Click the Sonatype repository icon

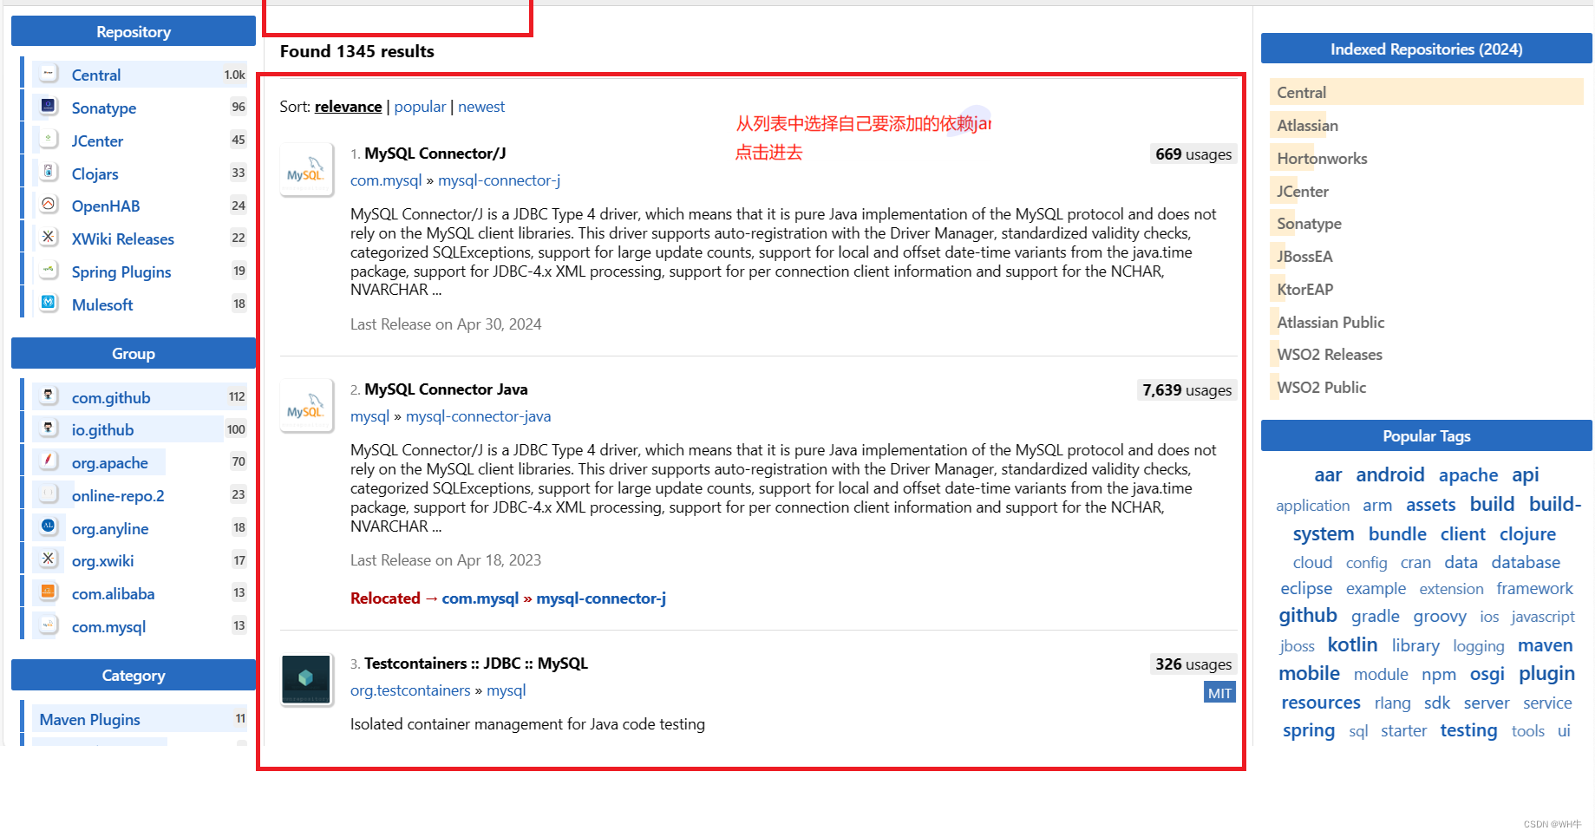[x=49, y=107]
